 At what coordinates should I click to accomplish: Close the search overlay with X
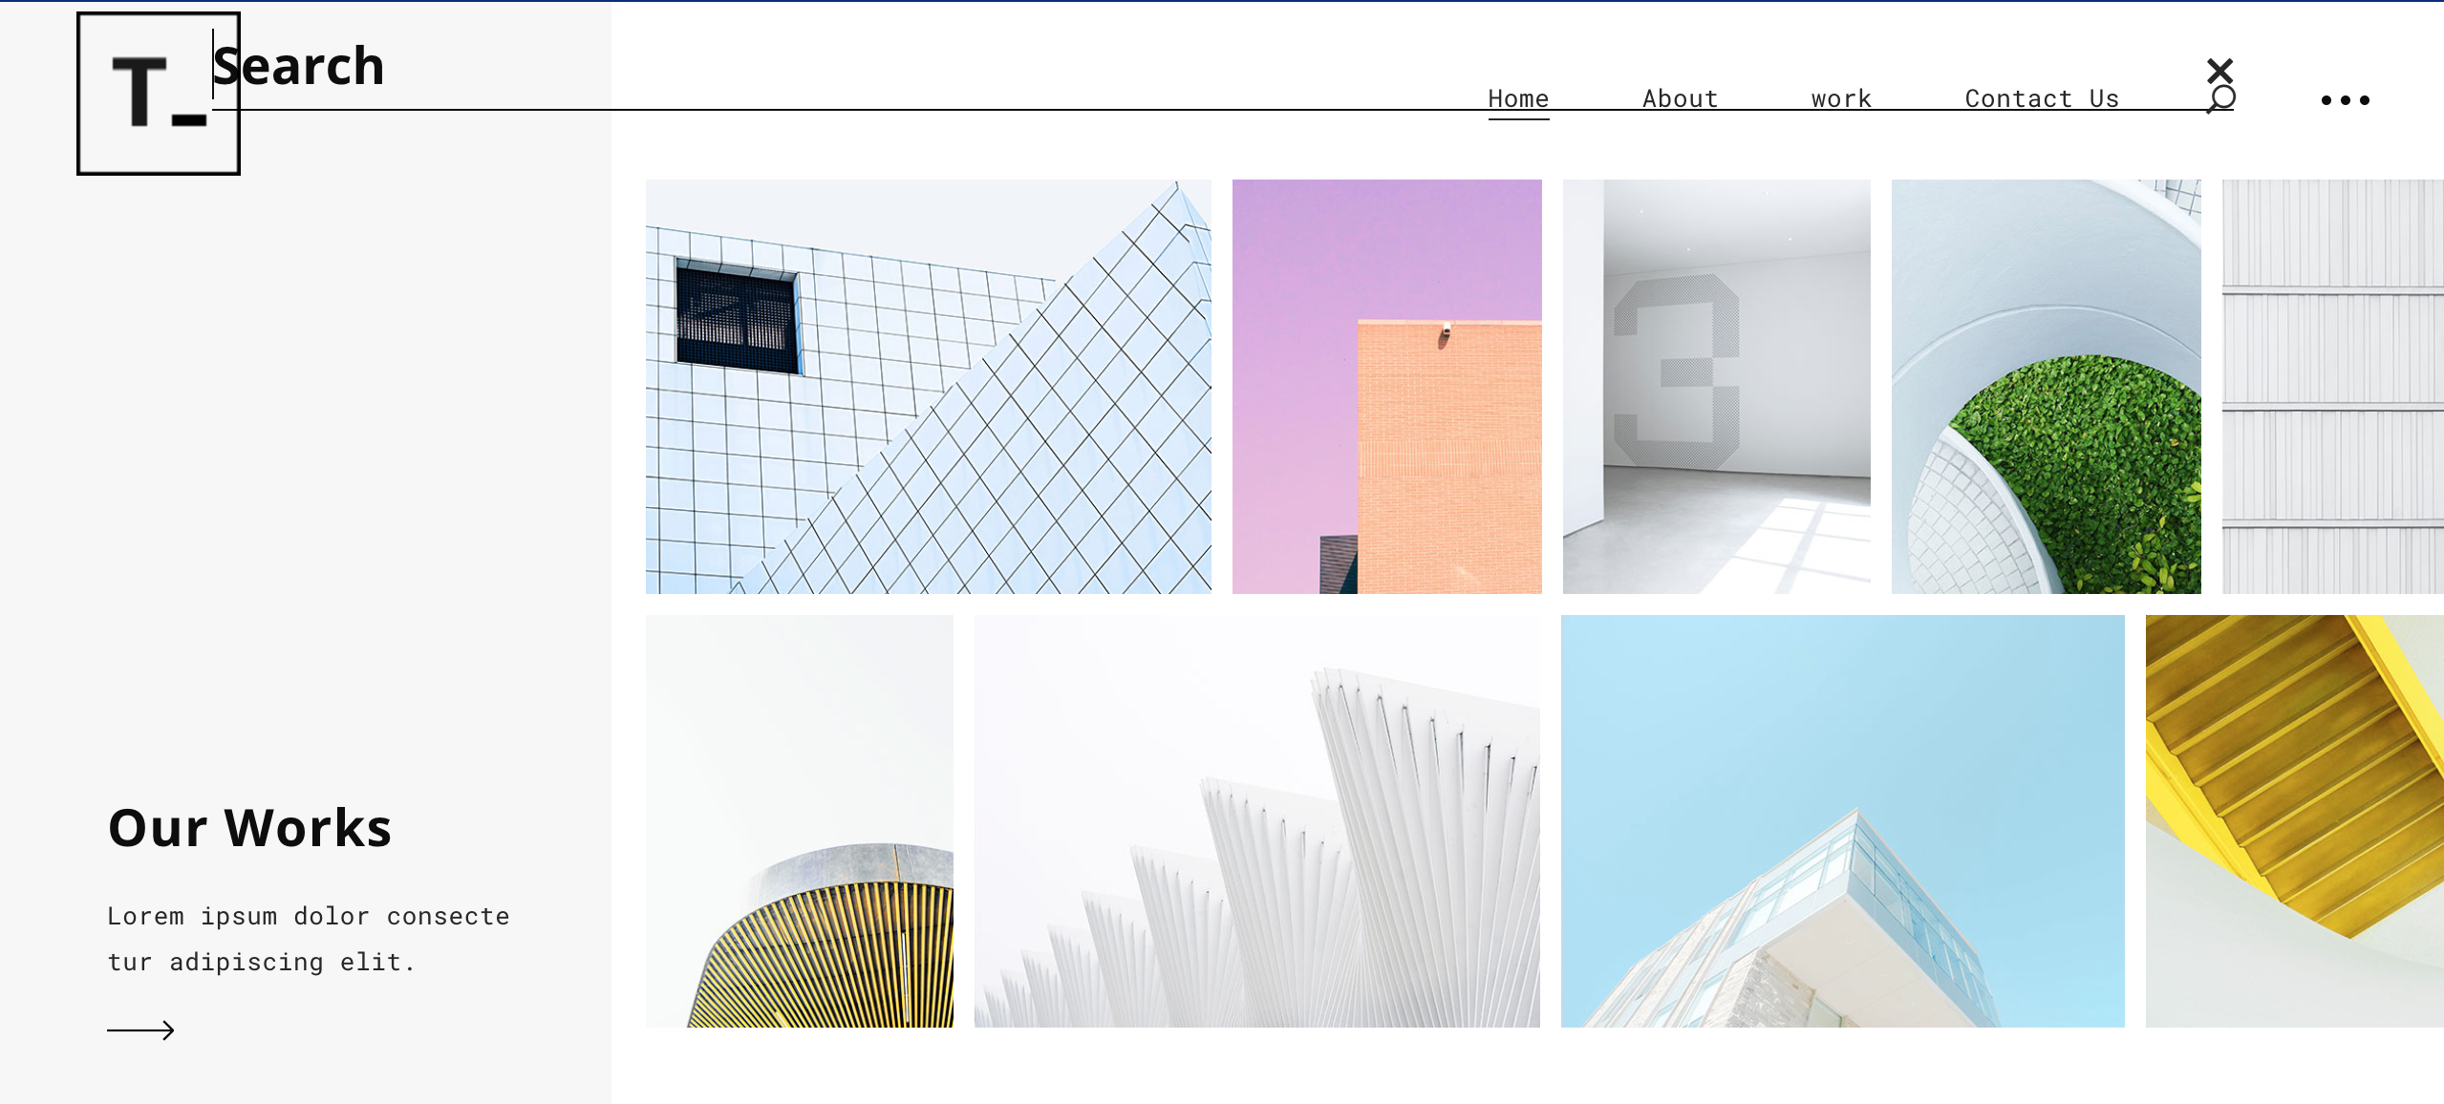[x=2219, y=71]
